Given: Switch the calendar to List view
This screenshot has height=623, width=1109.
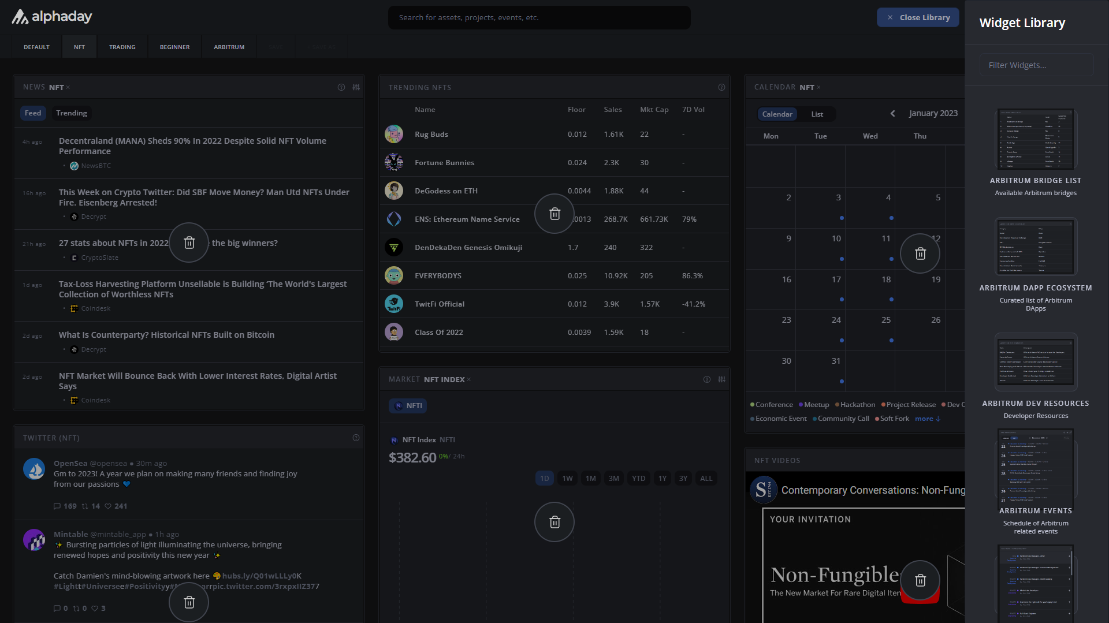Looking at the screenshot, I should click(816, 114).
